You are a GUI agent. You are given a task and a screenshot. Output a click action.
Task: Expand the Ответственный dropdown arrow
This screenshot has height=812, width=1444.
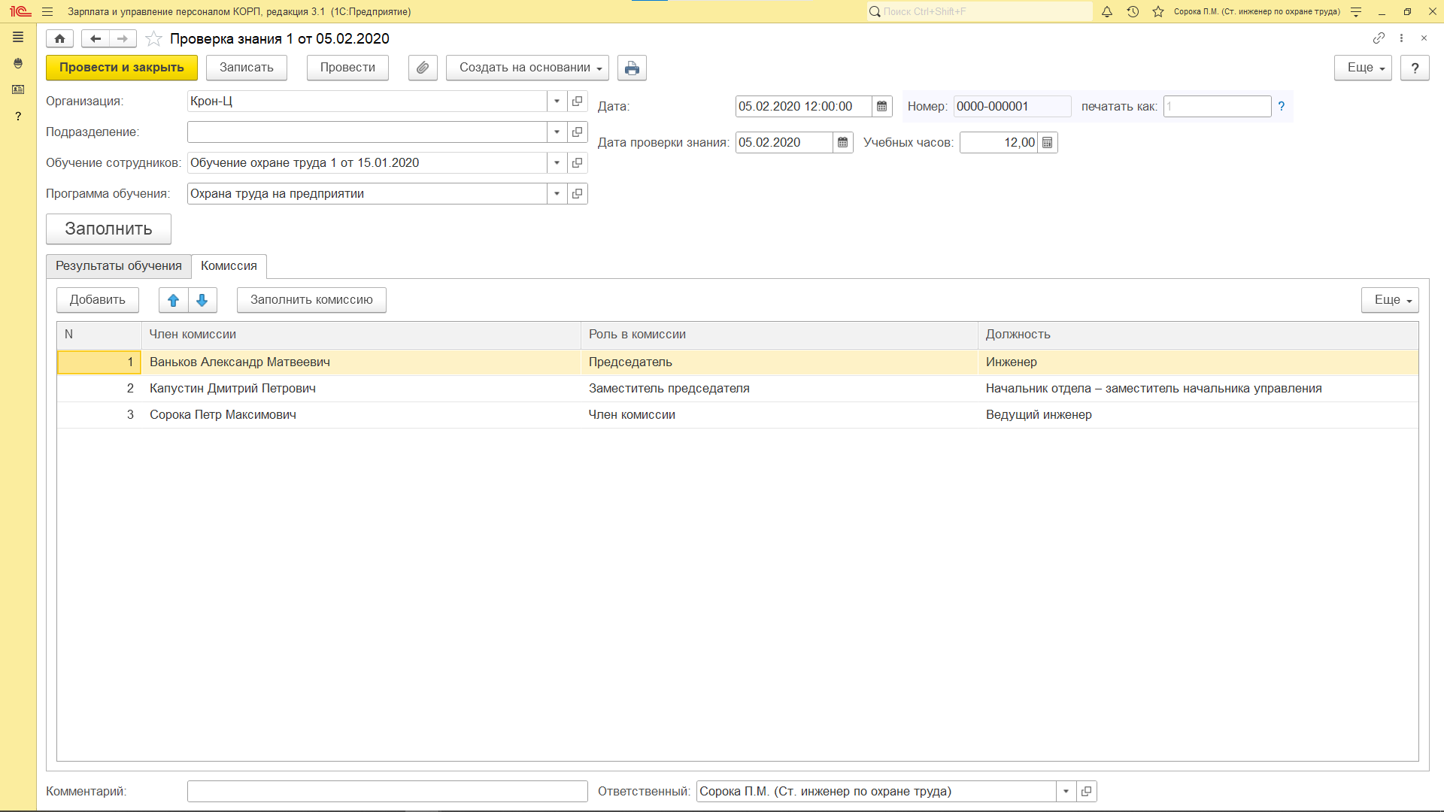(1066, 792)
